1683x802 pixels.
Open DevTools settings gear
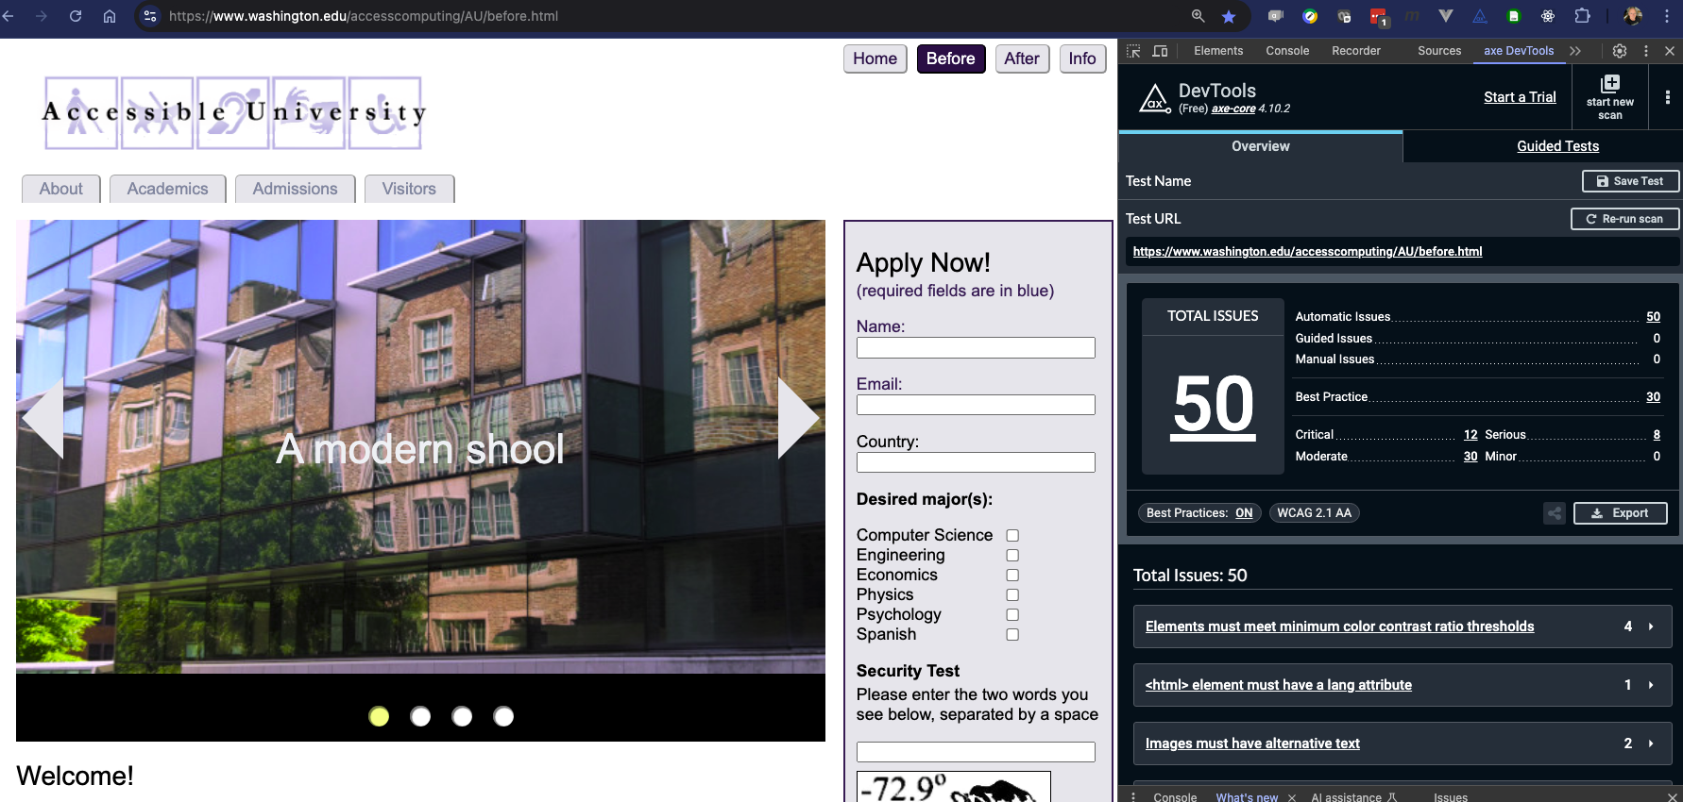click(1620, 51)
